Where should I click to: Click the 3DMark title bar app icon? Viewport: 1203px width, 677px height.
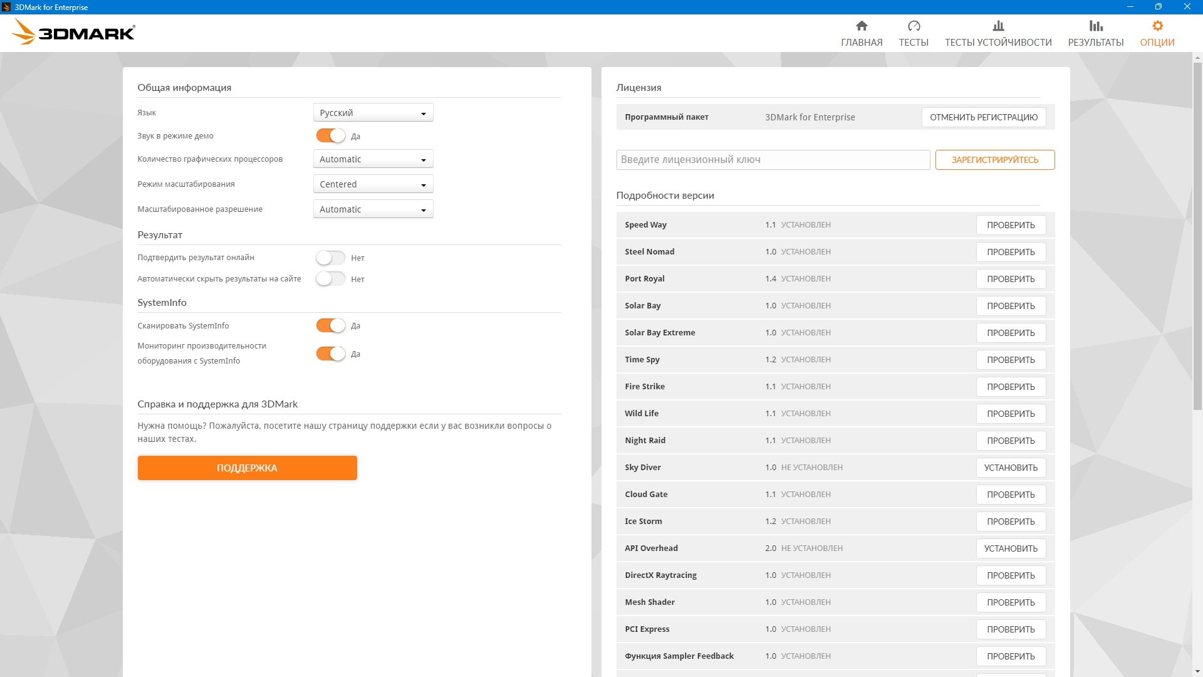(6, 7)
